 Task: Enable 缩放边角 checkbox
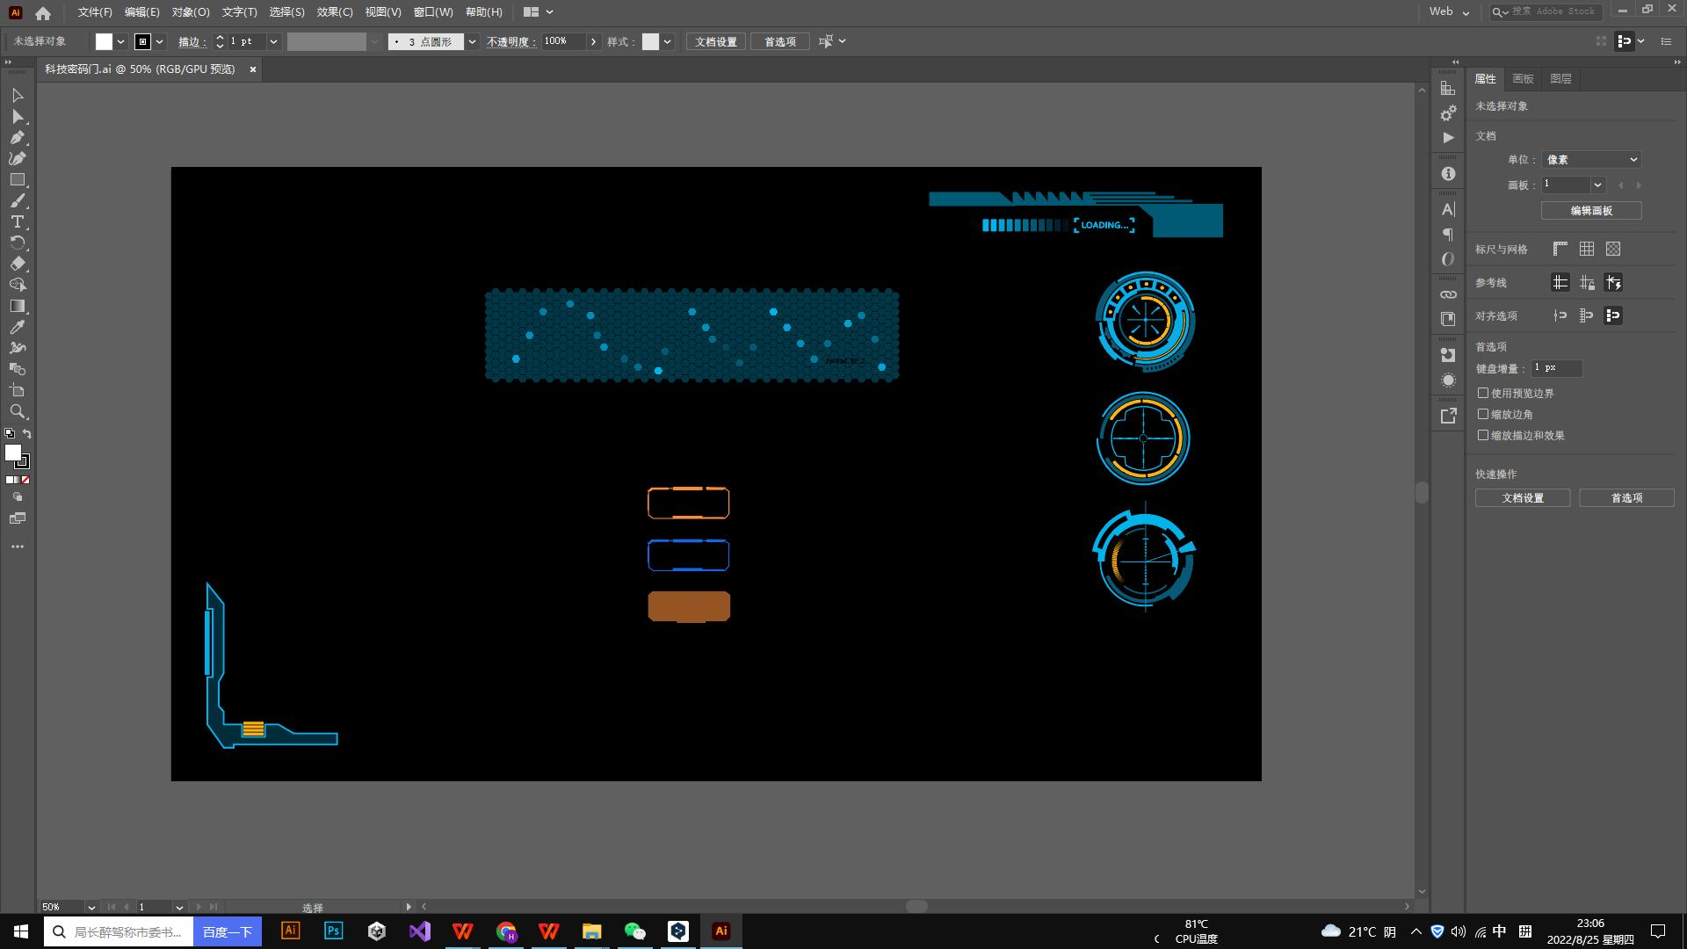(1483, 414)
